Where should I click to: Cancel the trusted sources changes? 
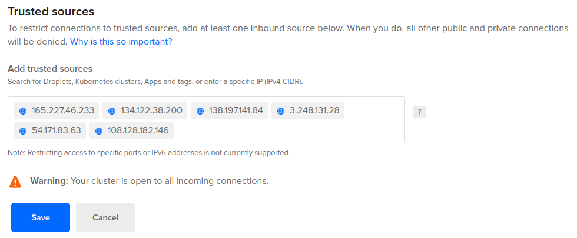click(105, 217)
